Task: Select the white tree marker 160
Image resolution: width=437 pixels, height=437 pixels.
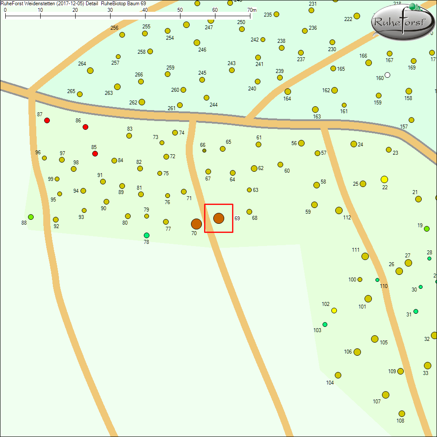Action: pyautogui.click(x=387, y=75)
